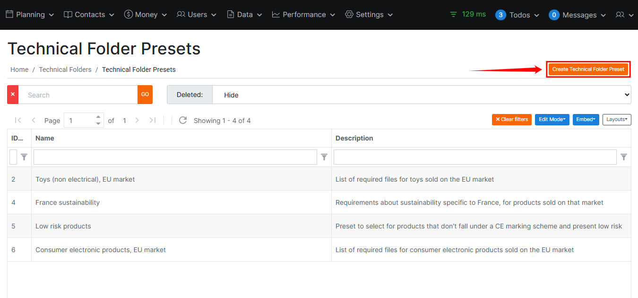
Task: Click the refresh icon beside Showing 1 - 4
Action: tap(183, 121)
